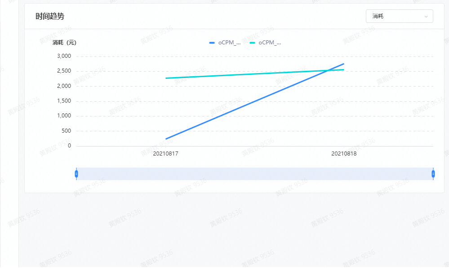The height and width of the screenshot is (268, 449).
Task: Click the 3,000 y-axis tick label
Action: click(64, 56)
